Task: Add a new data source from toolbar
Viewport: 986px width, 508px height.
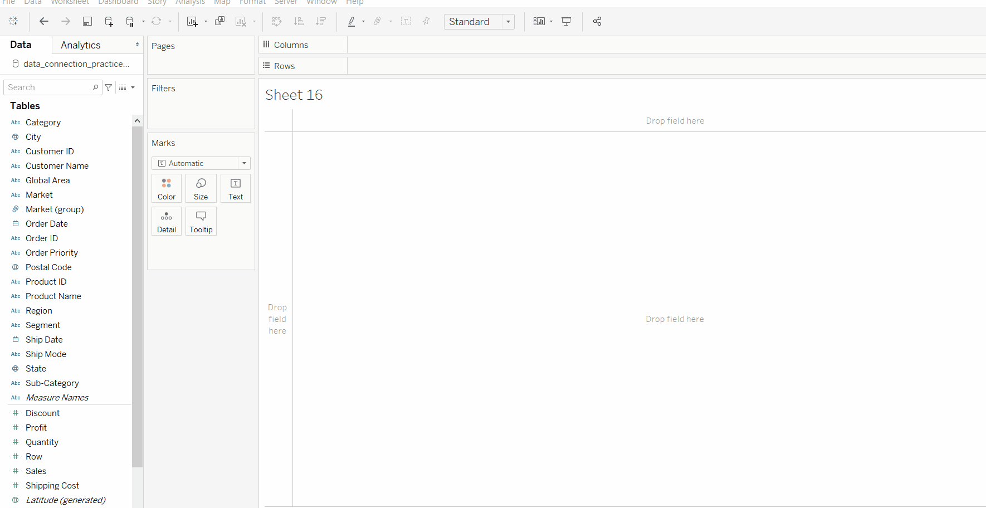Action: pyautogui.click(x=109, y=21)
